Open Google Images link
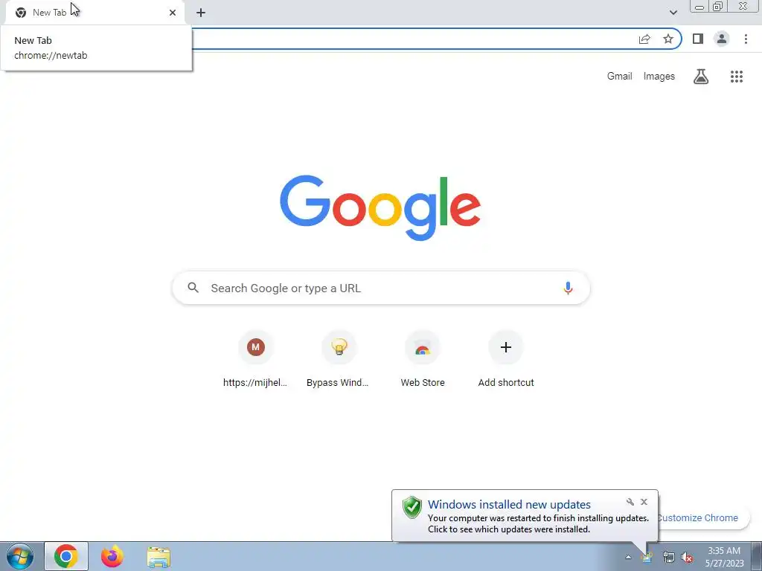762x571 pixels. point(659,77)
